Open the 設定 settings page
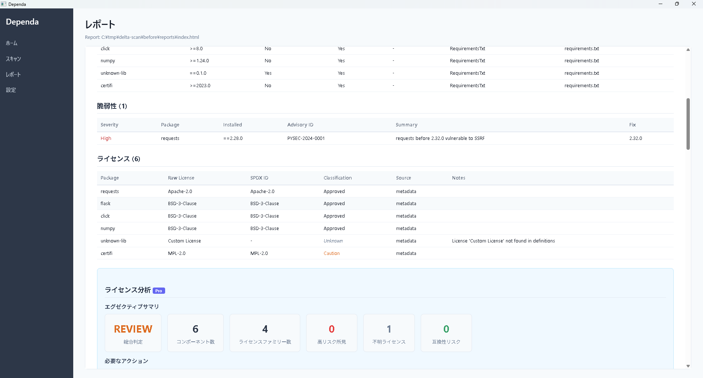 (x=11, y=90)
